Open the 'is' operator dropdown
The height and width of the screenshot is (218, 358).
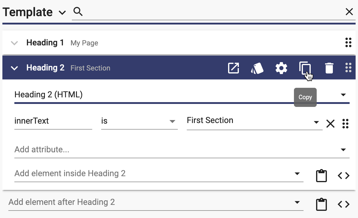click(x=139, y=121)
